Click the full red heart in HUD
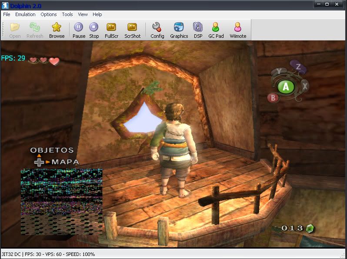Screen dimensions: 347x259 click(x=54, y=61)
